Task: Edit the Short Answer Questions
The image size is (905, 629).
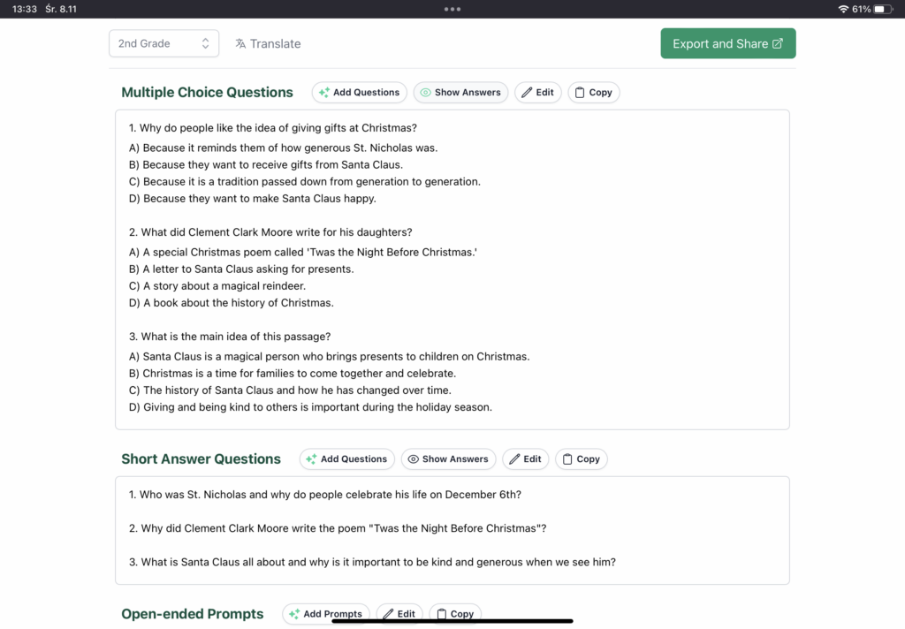Action: coord(525,458)
